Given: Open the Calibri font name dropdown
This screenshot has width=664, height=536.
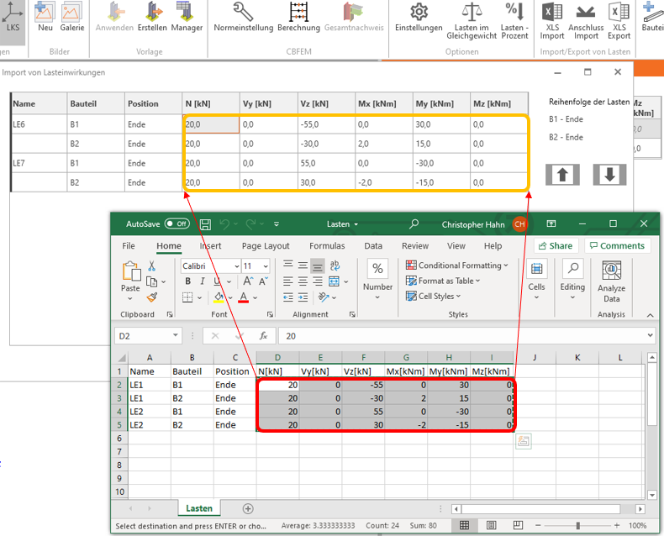Looking at the screenshot, I should pyautogui.click(x=235, y=266).
